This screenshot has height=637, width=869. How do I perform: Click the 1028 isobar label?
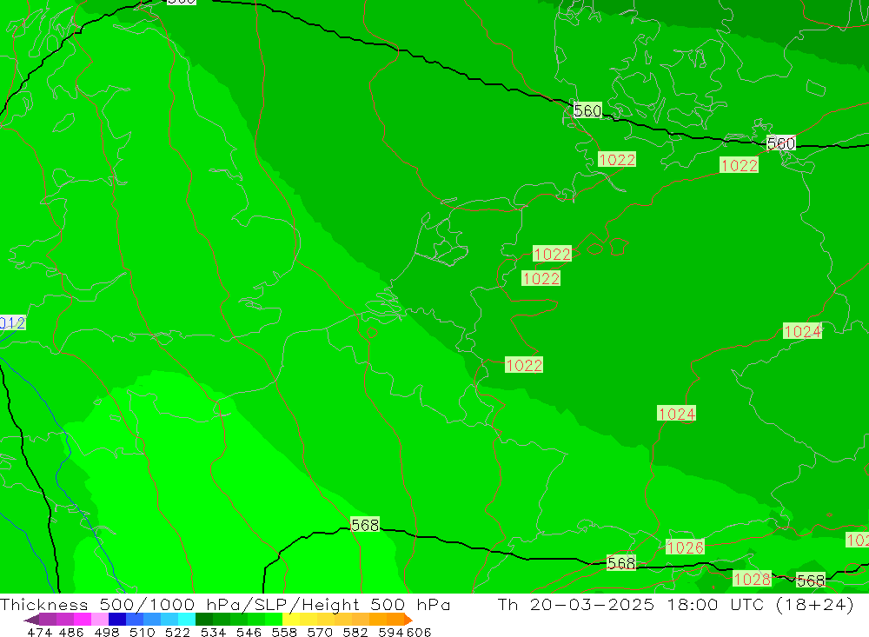pyautogui.click(x=752, y=580)
